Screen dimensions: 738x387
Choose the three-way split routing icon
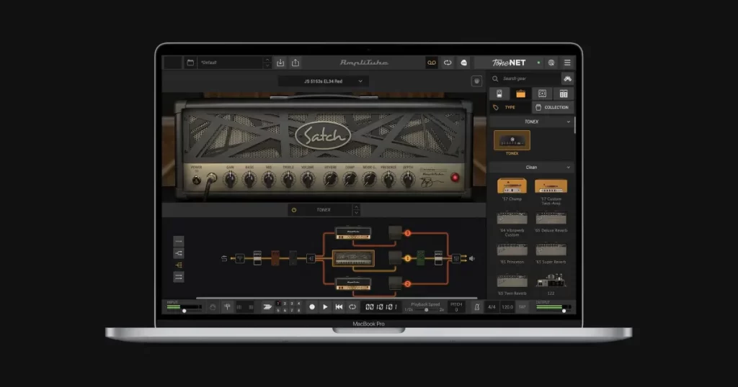click(x=179, y=265)
